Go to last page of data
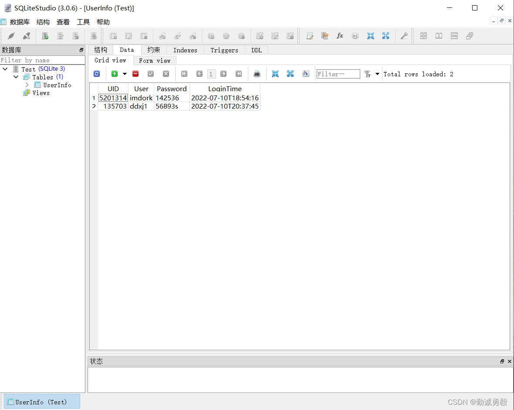 [x=239, y=74]
